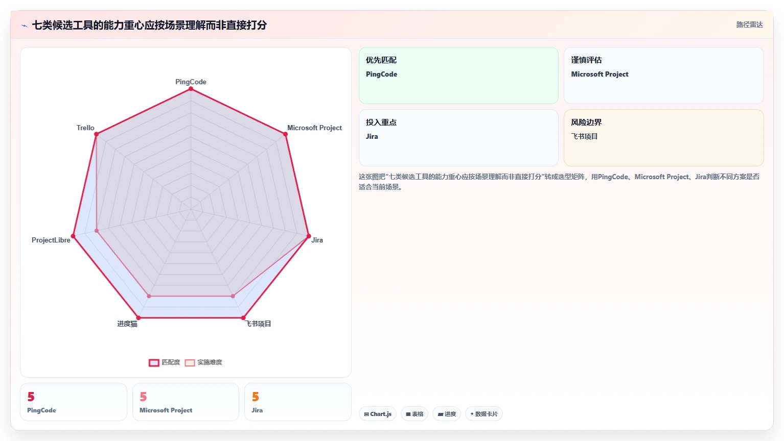
Task: Click the inner ProjectLibre 实施难度 data point
Action: tap(97, 231)
